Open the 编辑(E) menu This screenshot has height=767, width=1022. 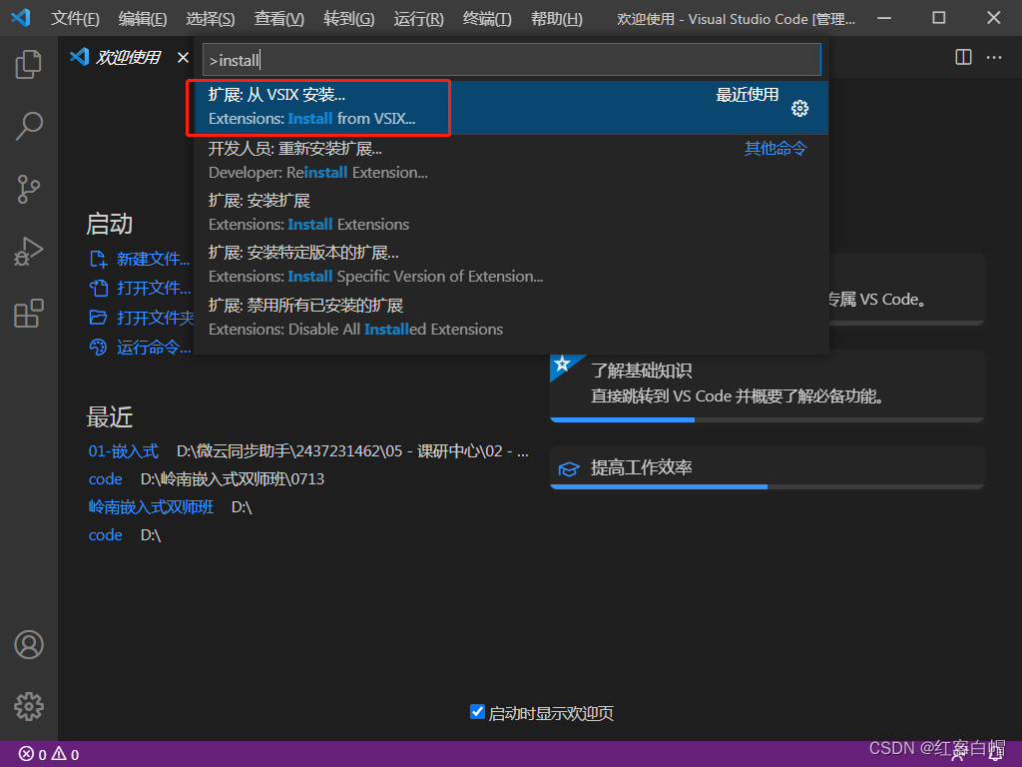[x=143, y=19]
